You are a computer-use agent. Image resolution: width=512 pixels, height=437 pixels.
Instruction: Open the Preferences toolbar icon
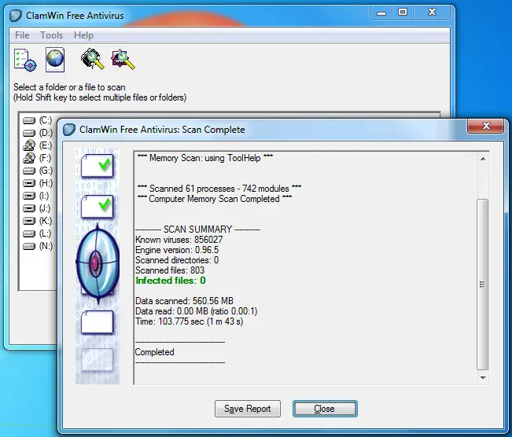(25, 60)
